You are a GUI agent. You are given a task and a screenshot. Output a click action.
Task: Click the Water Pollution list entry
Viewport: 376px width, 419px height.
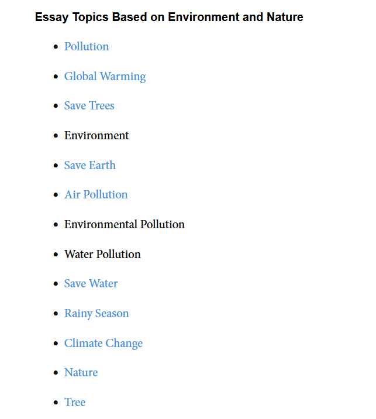pyautogui.click(x=102, y=255)
